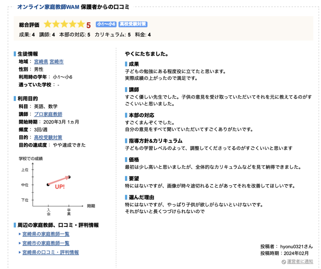Image resolution: width=321 pixels, height=269 pixels.
Task: Click the prohibition icon beside 運営者に通知
Action: [x=284, y=262]
